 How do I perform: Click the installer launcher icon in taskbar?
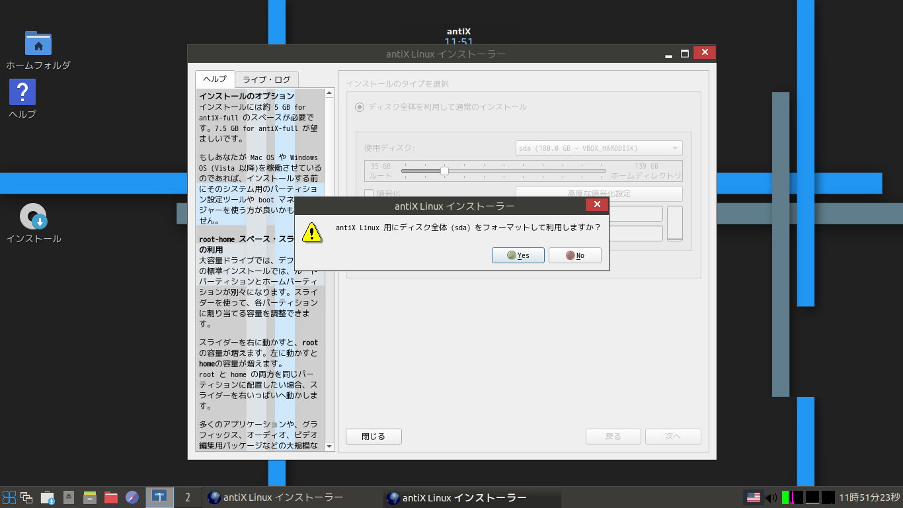(x=48, y=497)
